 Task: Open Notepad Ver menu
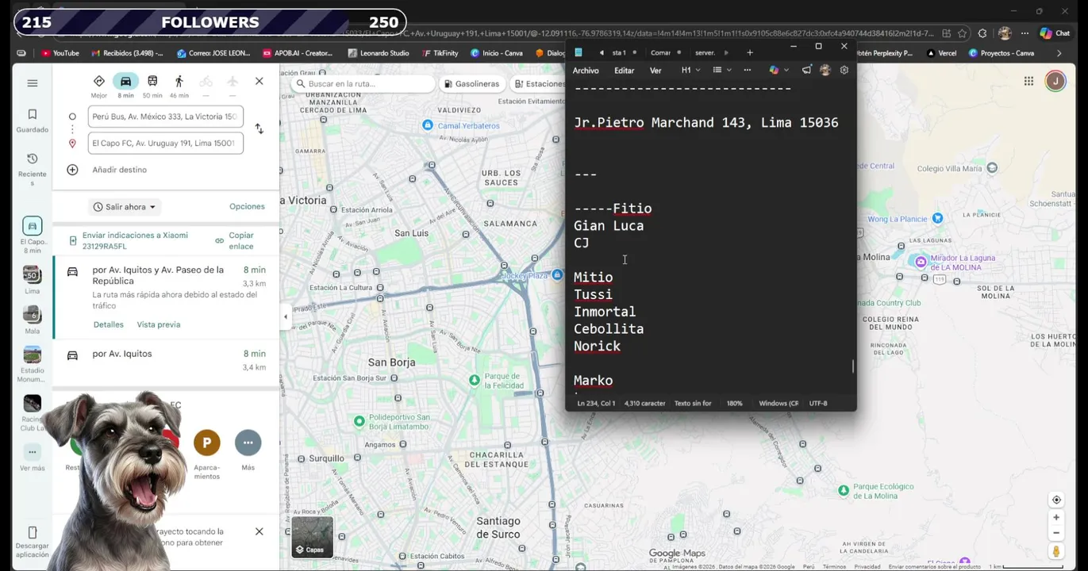[655, 71]
